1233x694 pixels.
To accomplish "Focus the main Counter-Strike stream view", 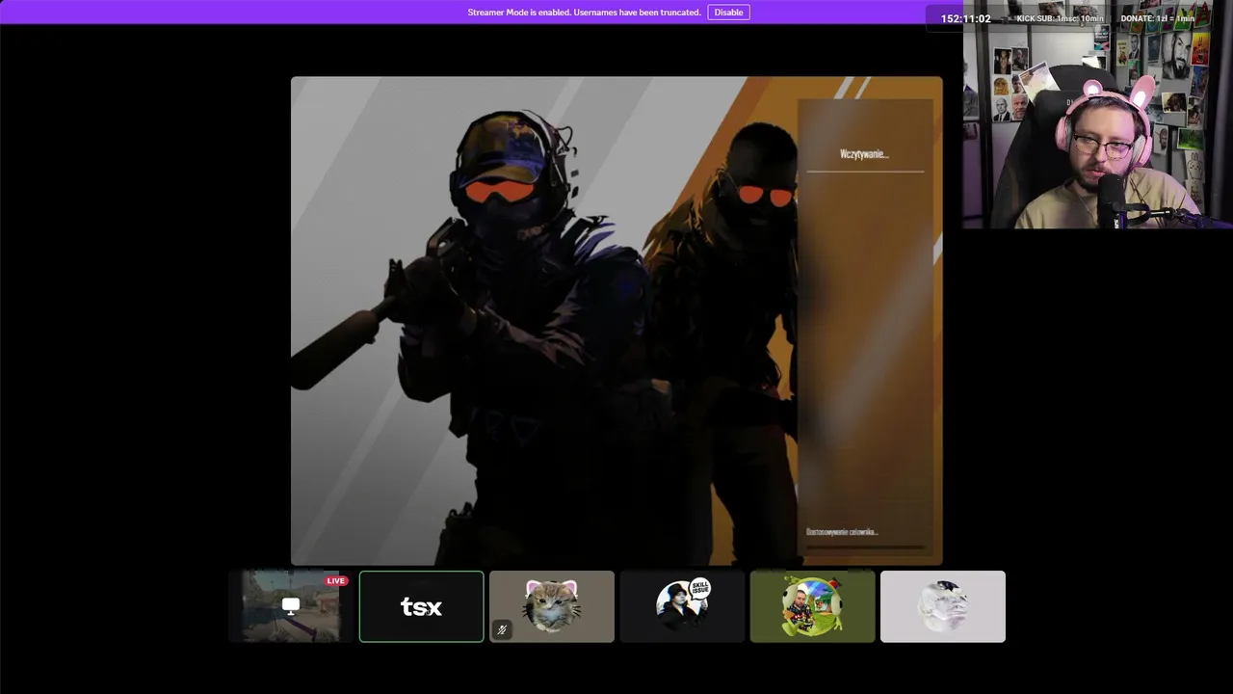I will point(616,321).
